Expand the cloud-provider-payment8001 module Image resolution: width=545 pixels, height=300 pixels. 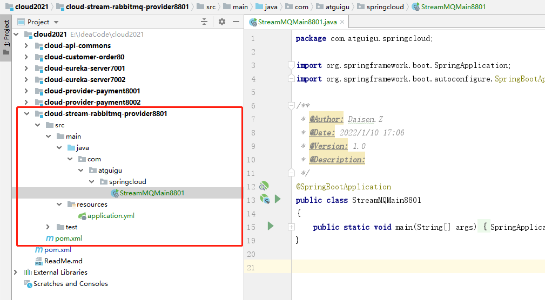pos(26,91)
